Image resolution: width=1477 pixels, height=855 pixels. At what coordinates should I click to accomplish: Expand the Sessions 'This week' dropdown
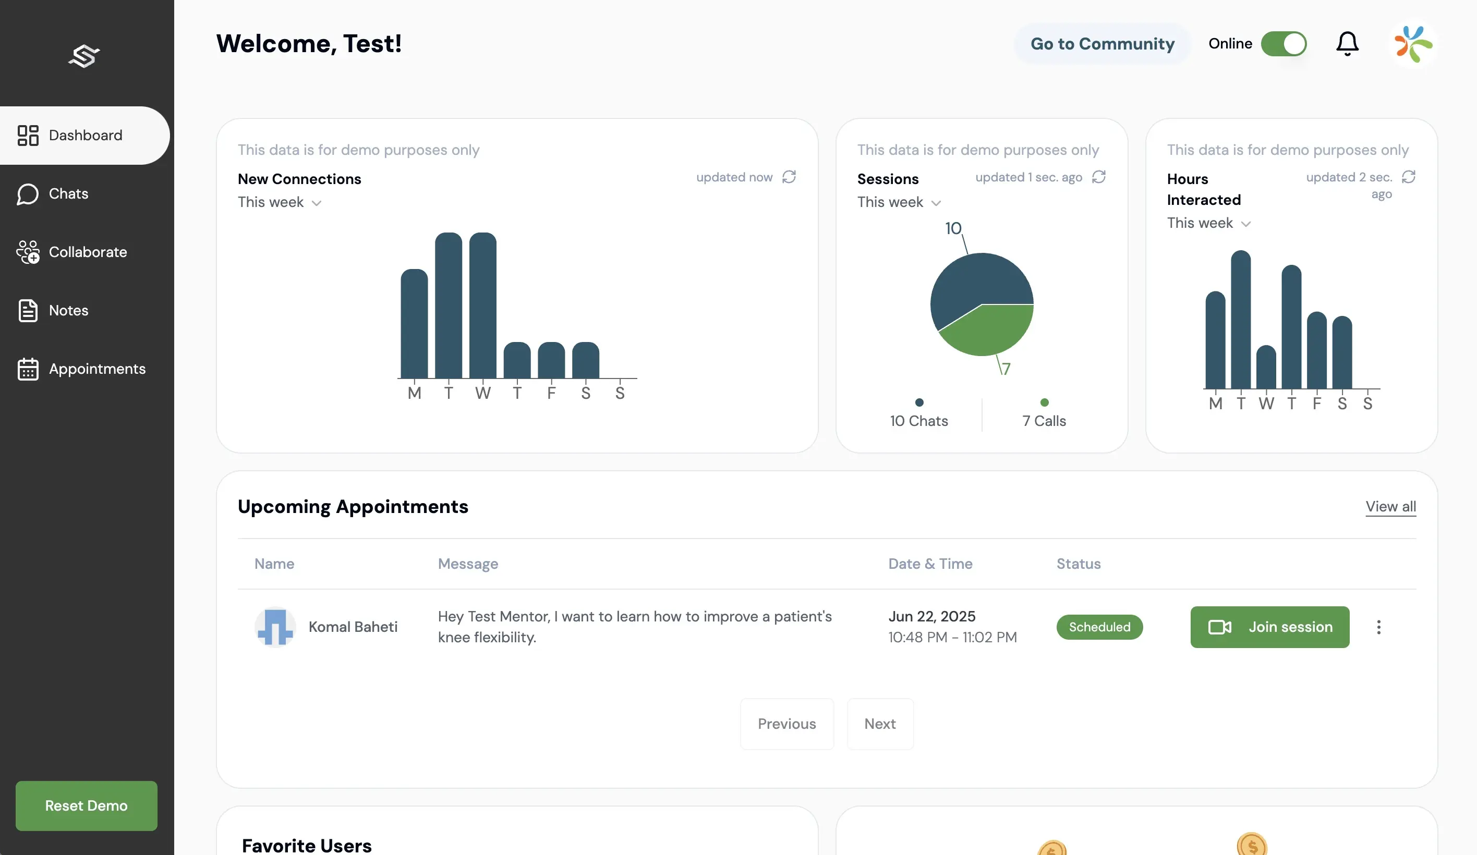899,202
